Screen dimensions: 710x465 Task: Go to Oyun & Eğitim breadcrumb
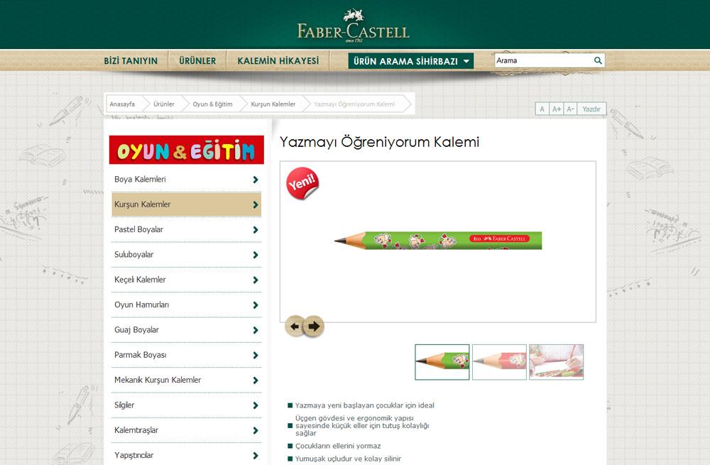pyautogui.click(x=212, y=104)
